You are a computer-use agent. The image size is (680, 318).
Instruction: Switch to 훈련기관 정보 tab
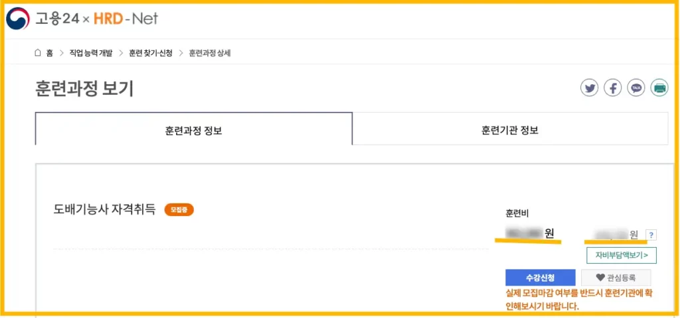click(x=510, y=129)
